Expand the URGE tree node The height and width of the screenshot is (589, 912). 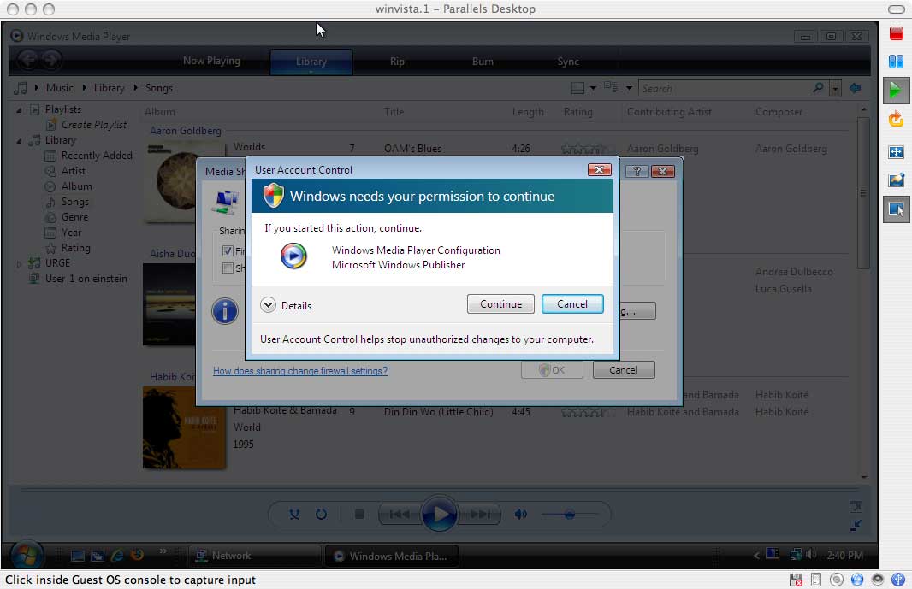point(19,263)
